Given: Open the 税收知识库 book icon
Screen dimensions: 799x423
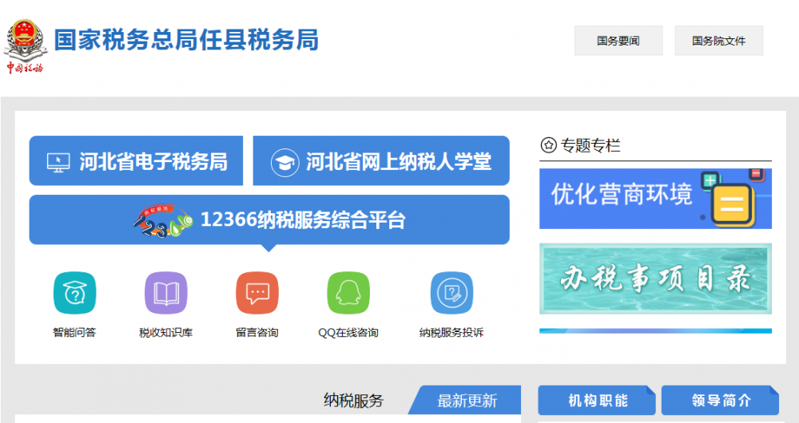Looking at the screenshot, I should [165, 293].
